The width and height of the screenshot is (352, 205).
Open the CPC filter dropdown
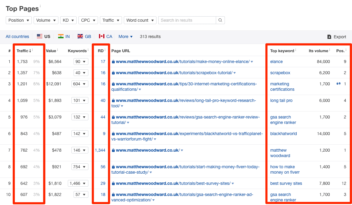(x=88, y=20)
